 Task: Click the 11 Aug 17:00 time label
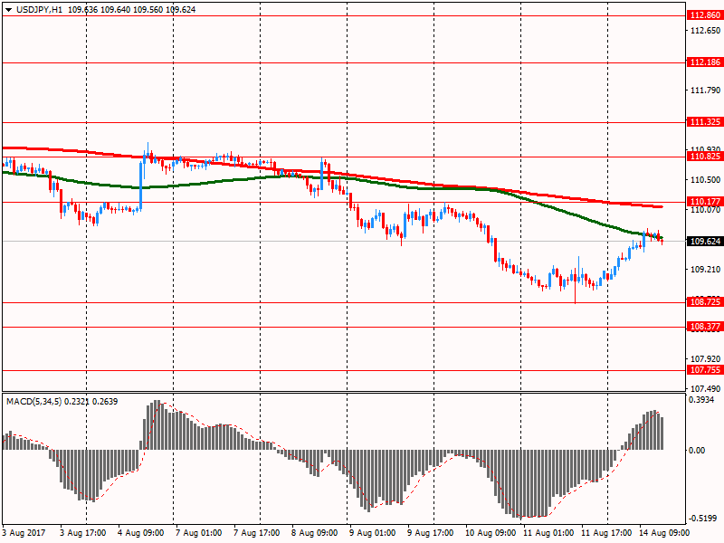click(606, 533)
